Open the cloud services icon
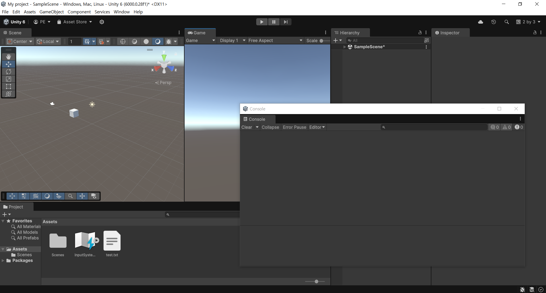546x293 pixels. [481, 22]
